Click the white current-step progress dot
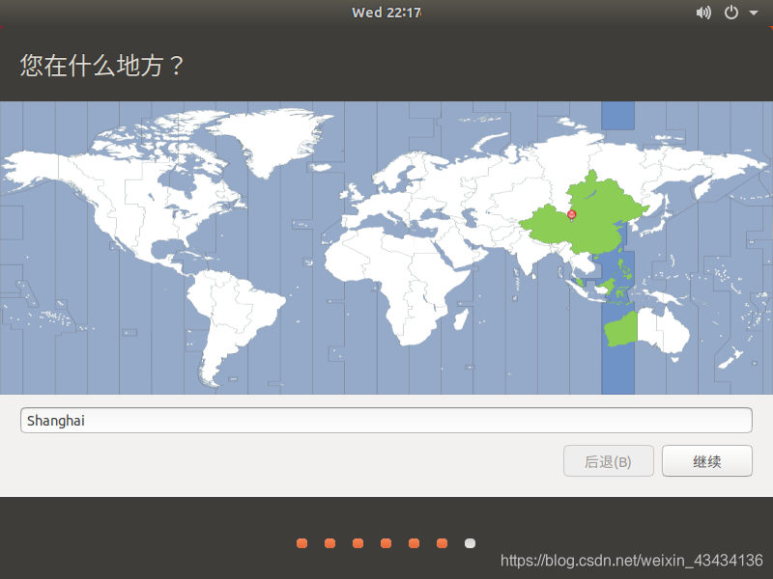Screen dimensions: 773x579 (470, 543)
